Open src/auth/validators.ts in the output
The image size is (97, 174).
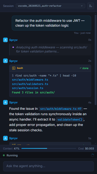coord(30,84)
